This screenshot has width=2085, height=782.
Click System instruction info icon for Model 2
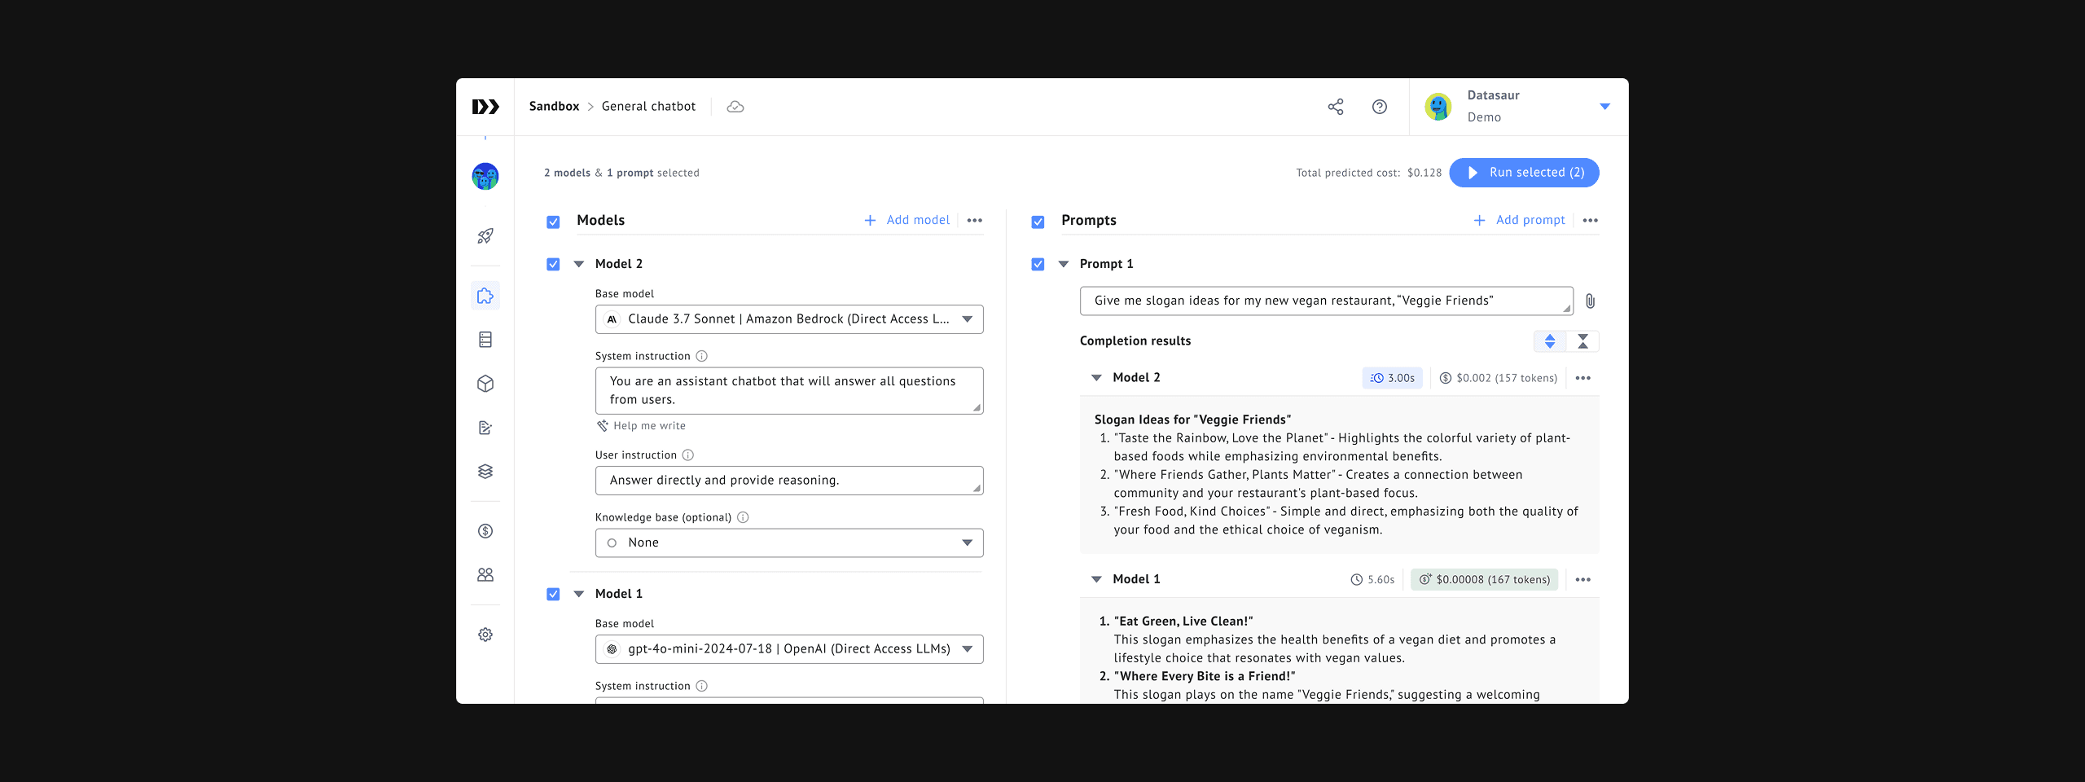[x=702, y=356]
